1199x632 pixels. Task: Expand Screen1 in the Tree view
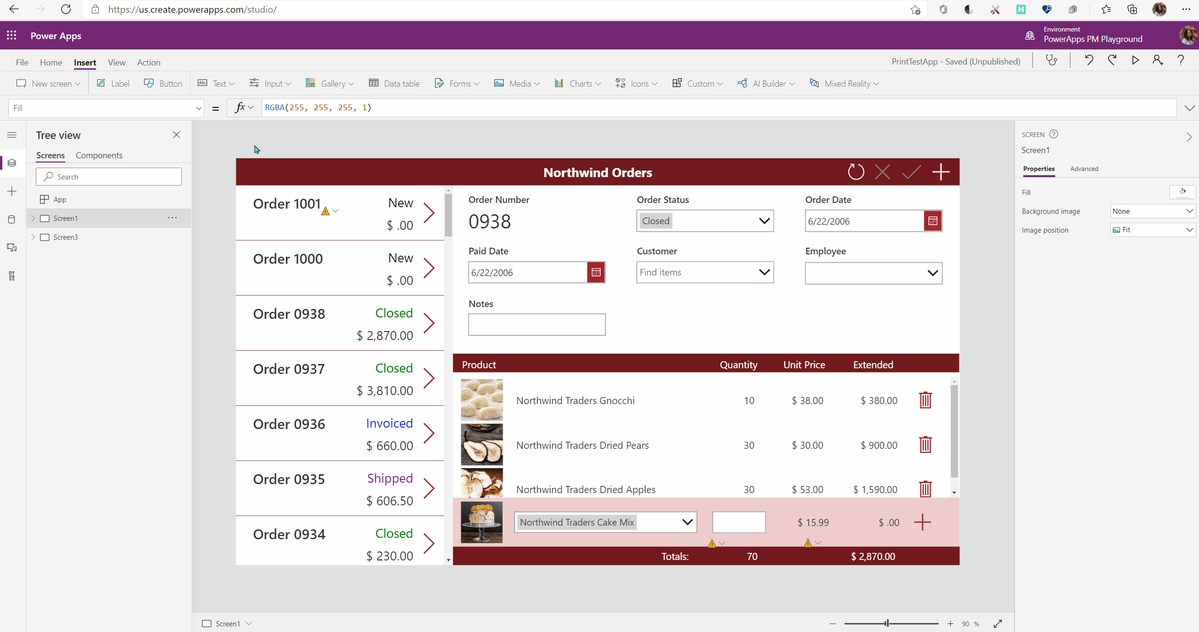coord(32,218)
